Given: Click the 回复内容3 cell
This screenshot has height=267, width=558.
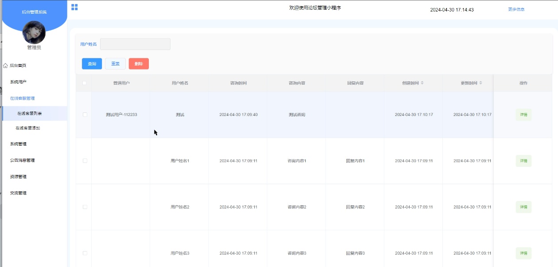Looking at the screenshot, I should click(x=355, y=253).
